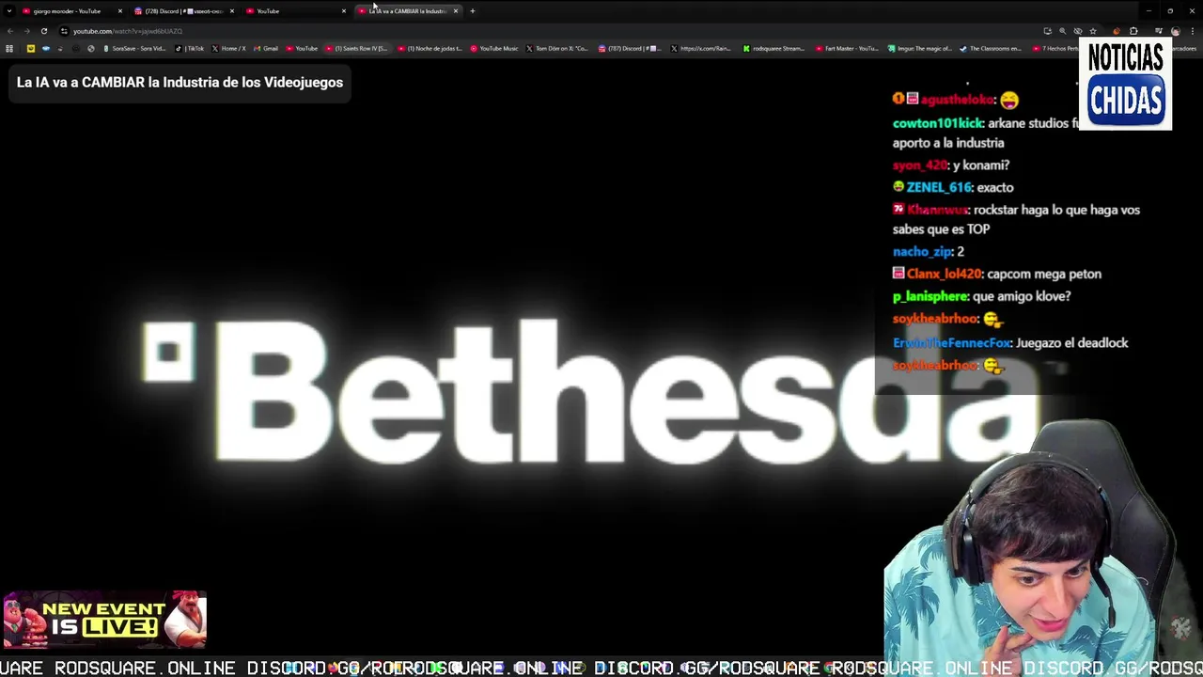Open the globe bookmark icon
Image resolution: width=1203 pixels, height=677 pixels.
click(x=91, y=48)
